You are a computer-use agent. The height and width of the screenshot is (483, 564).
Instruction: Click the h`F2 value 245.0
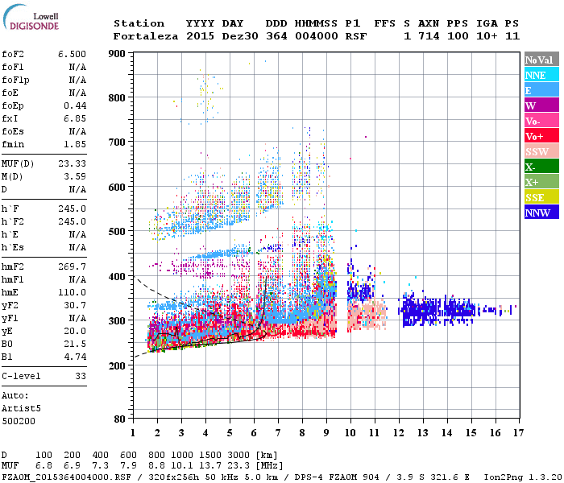(73, 221)
